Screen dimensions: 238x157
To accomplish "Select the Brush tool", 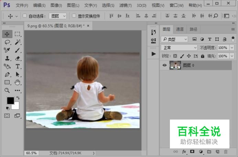I will tap(18, 50).
